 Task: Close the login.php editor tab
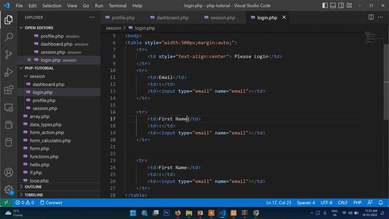[x=284, y=18]
